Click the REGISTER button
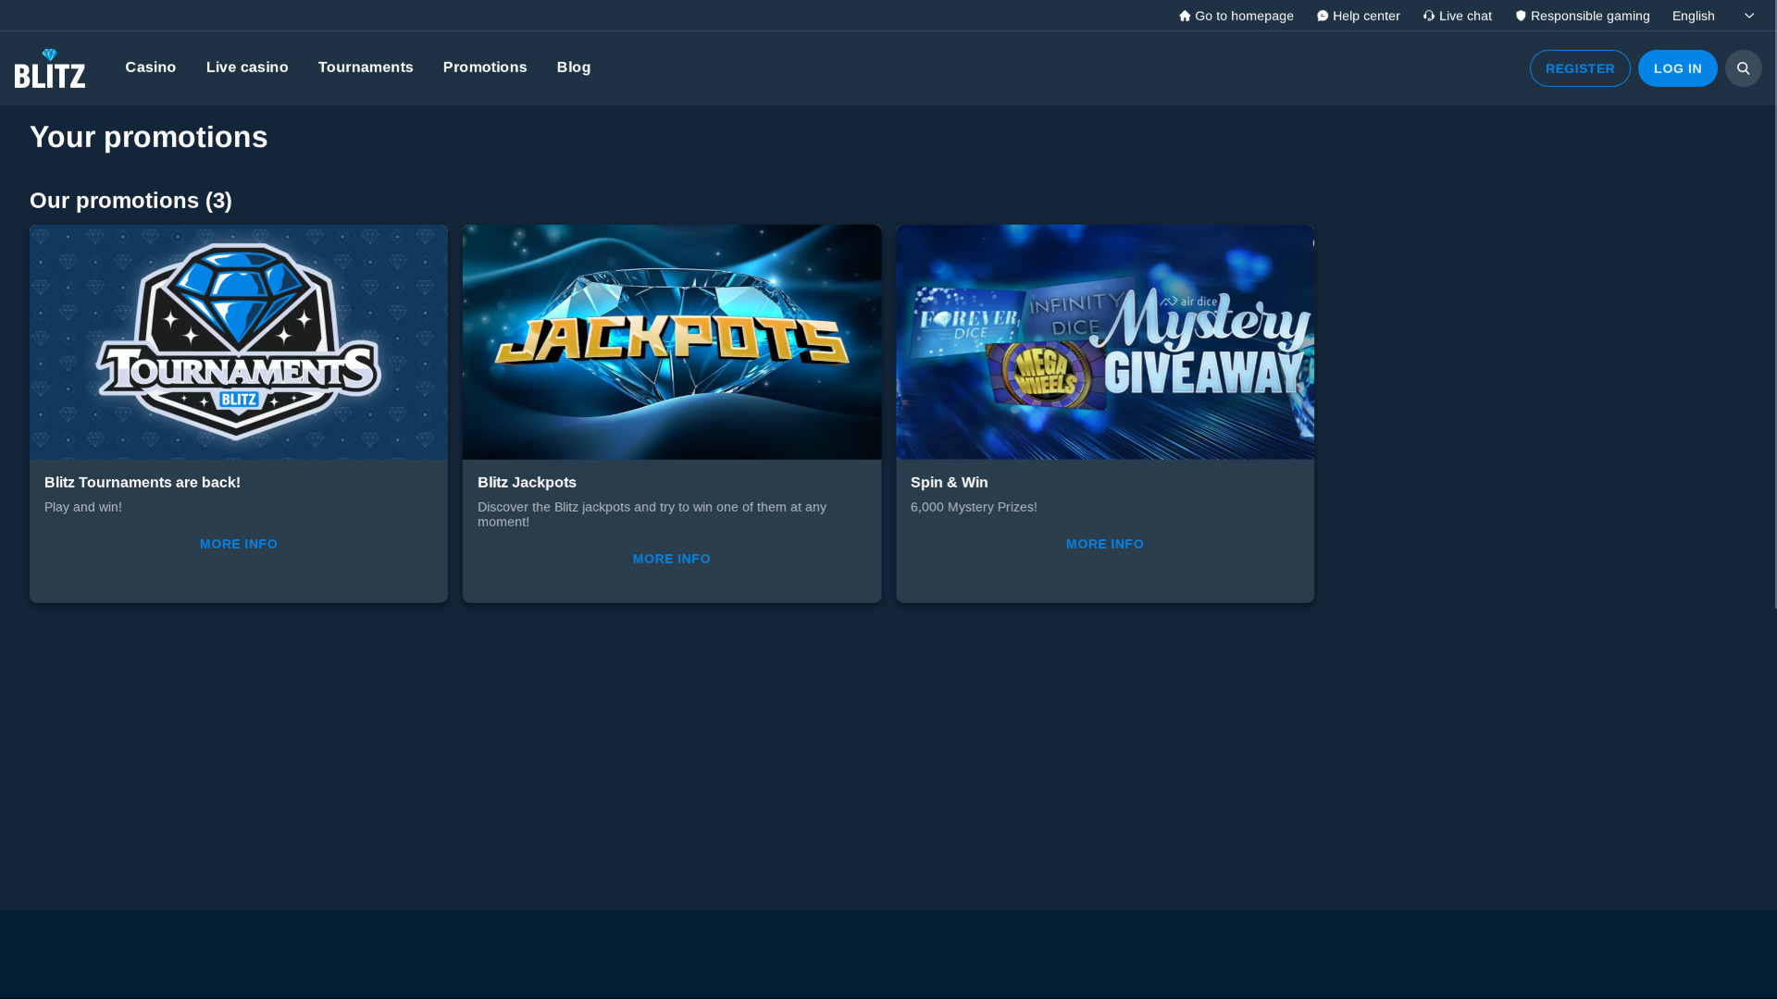 coord(1580,68)
